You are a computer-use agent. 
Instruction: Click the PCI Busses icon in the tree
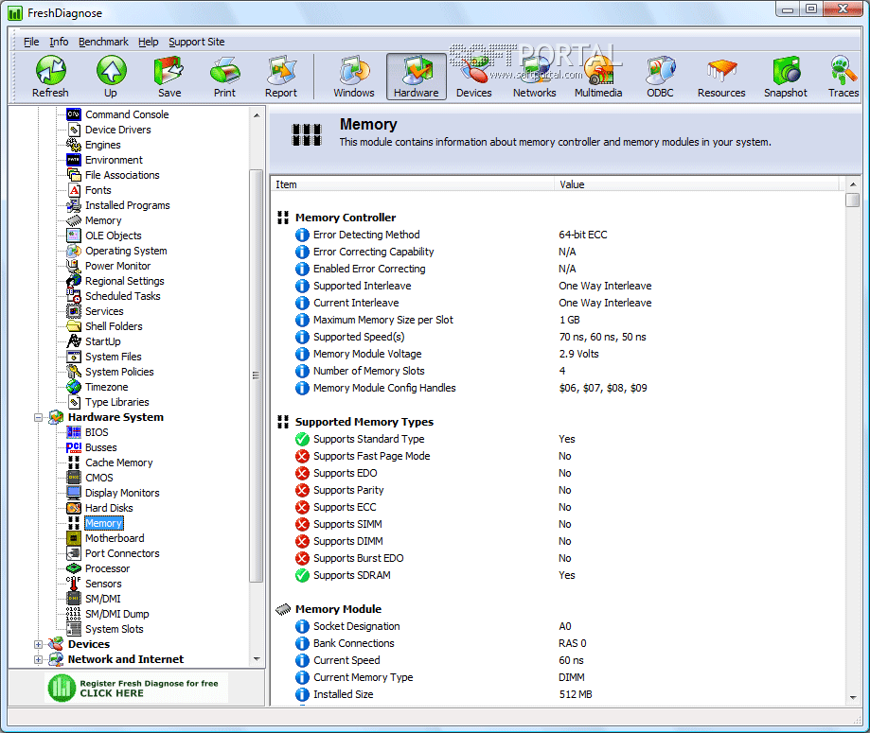(x=74, y=447)
